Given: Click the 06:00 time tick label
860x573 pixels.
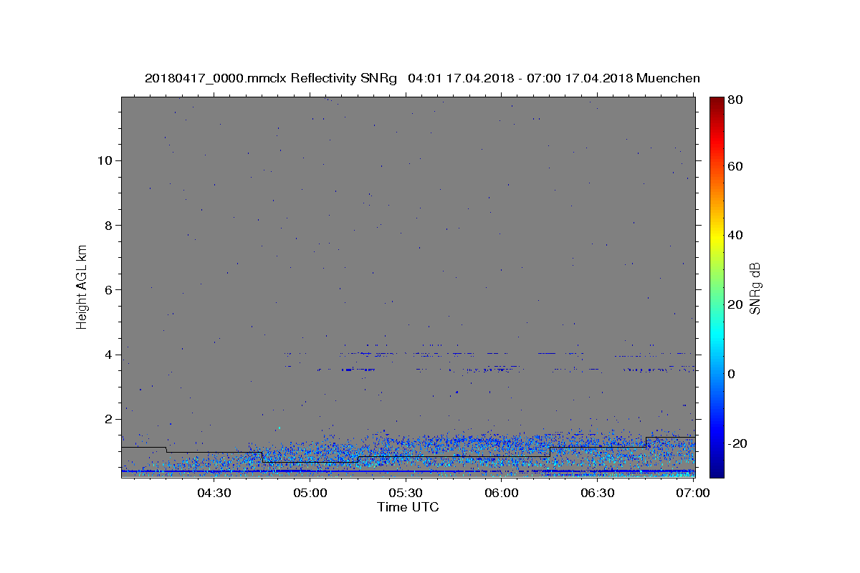Looking at the screenshot, I should coord(502,493).
